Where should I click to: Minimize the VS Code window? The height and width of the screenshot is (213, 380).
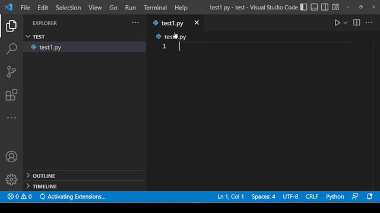[349, 7]
